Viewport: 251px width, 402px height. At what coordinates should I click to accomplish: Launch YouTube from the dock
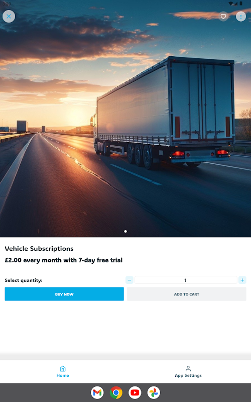[135, 392]
